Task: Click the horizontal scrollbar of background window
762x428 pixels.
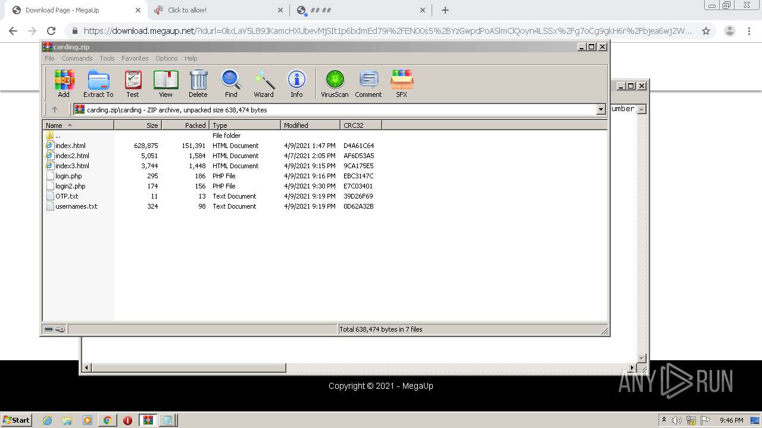Action: coord(189,368)
